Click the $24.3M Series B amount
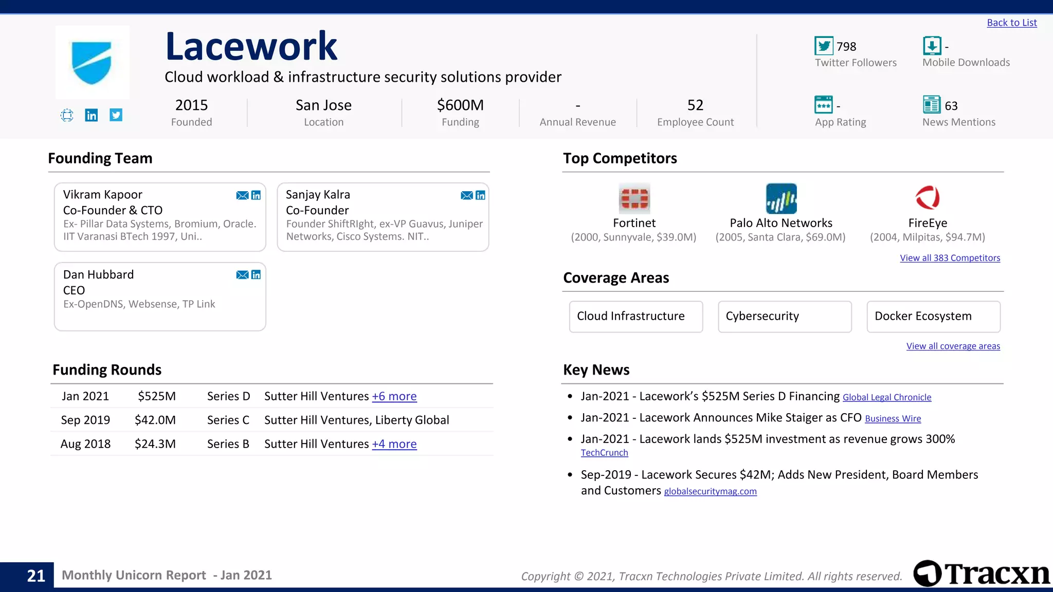 [155, 444]
